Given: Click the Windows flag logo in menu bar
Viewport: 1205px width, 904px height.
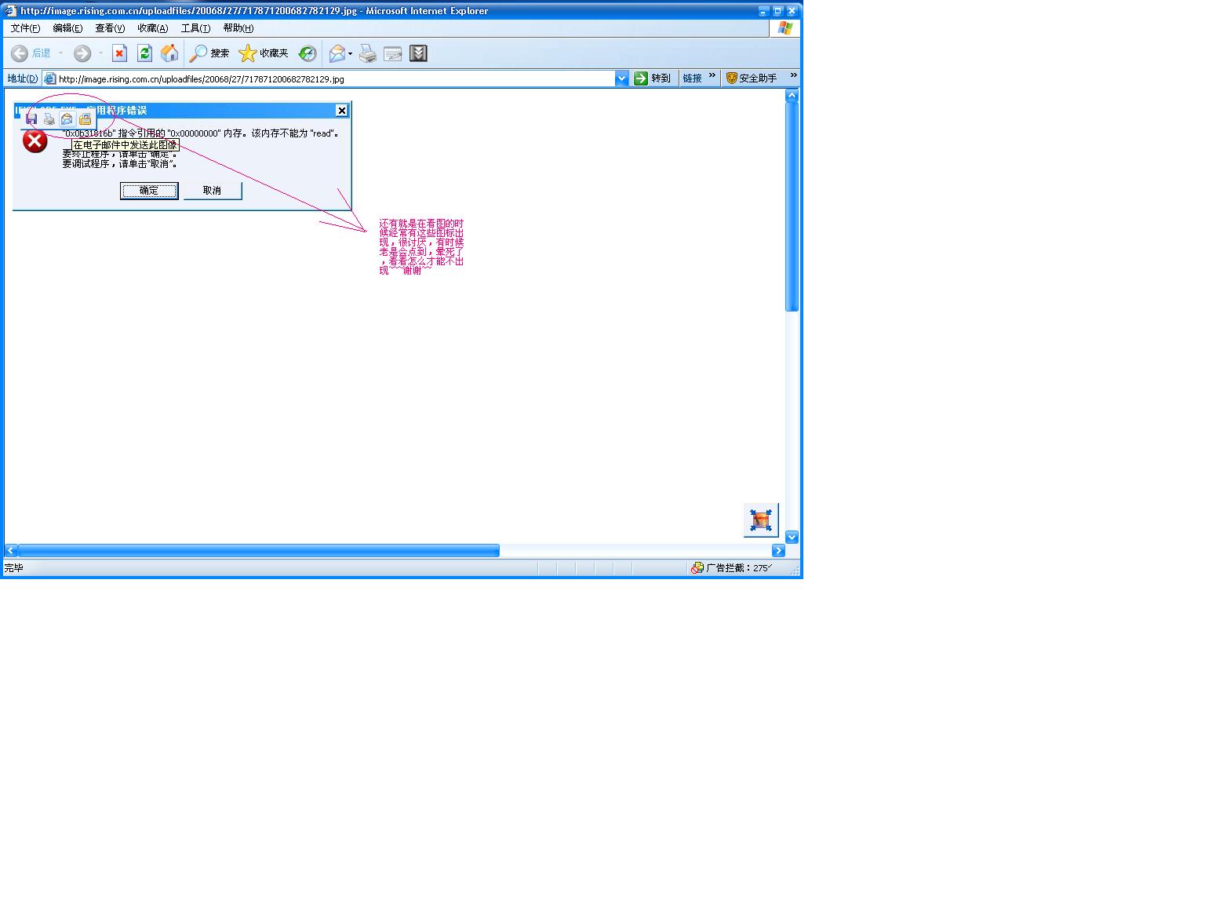Looking at the screenshot, I should pos(785,28).
